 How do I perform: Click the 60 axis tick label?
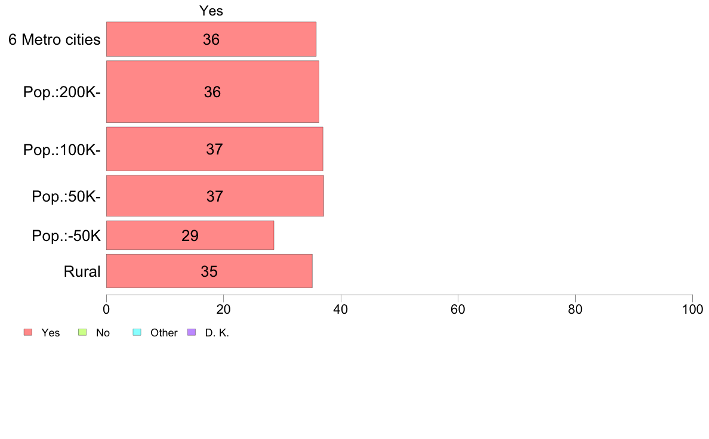pyautogui.click(x=458, y=309)
